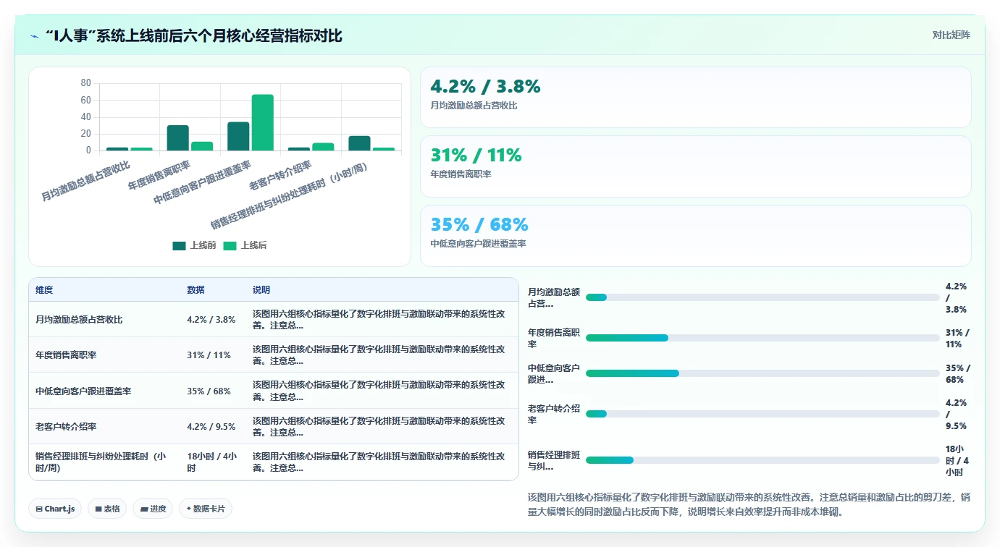The image size is (1000, 547).
Task: Click the progress label 销售经理排班与纠...
Action: 554,460
